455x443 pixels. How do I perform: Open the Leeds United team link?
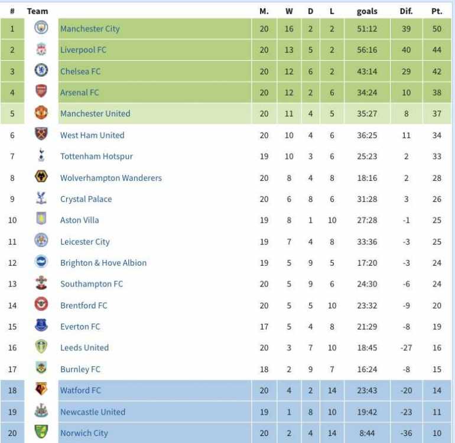pos(84,347)
